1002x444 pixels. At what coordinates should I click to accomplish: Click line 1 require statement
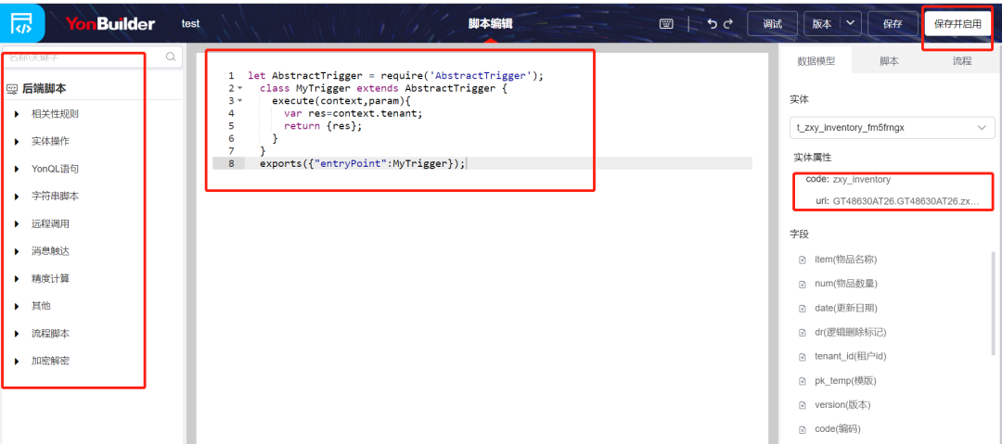(395, 75)
